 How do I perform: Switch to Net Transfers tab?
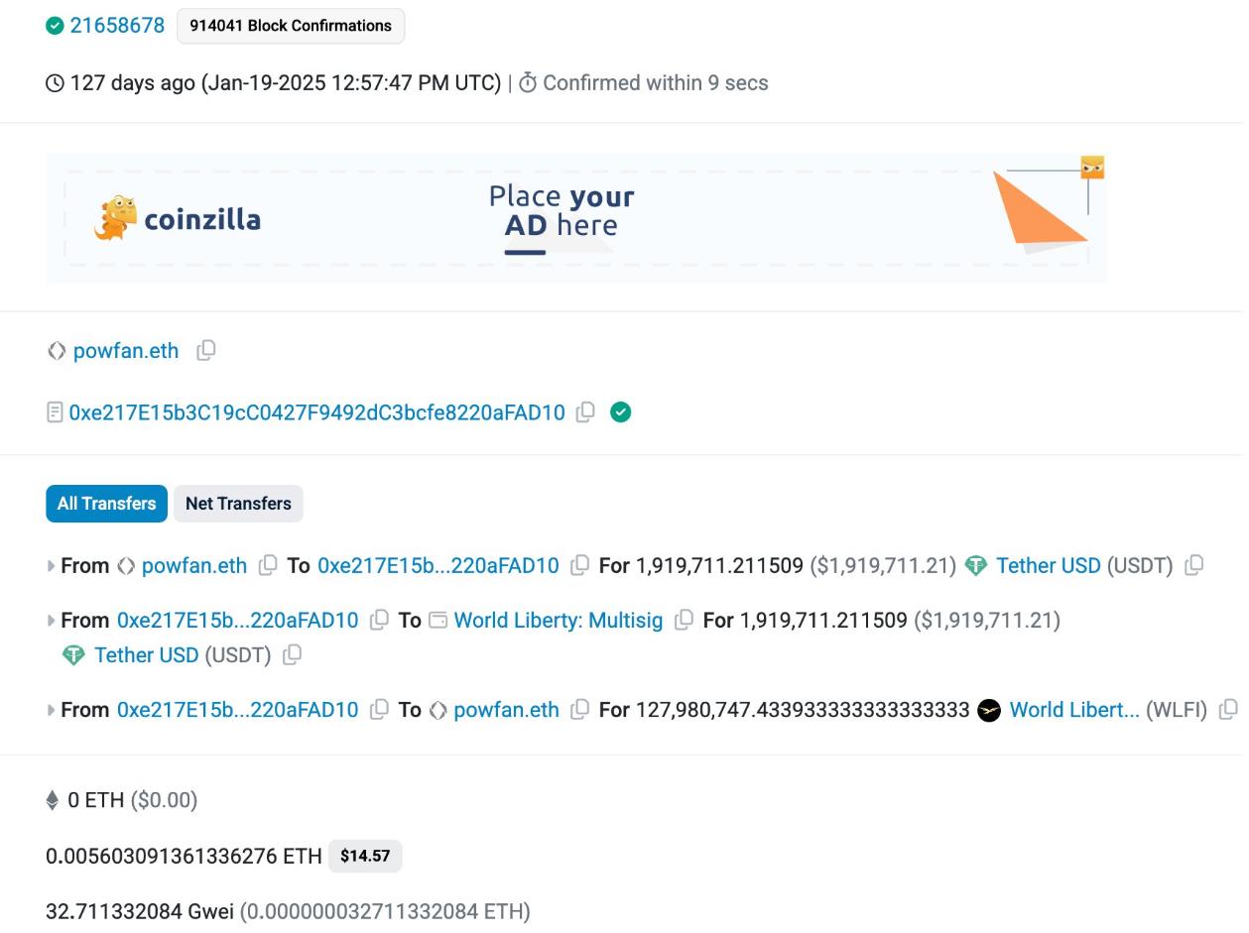click(x=238, y=504)
